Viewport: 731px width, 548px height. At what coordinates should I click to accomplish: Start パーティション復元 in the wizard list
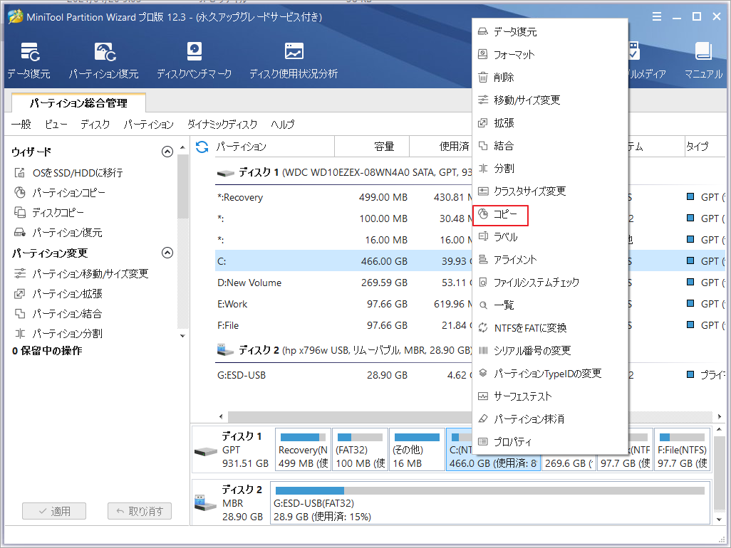point(58,233)
